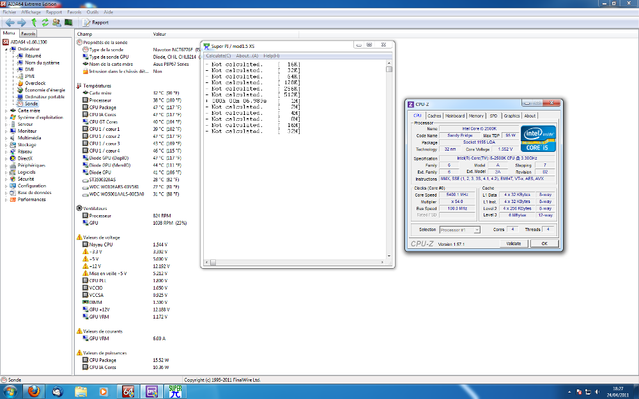Click the green monitor toolbar icon in AIDA64
This screenshot has height=399, width=639.
click(x=68, y=22)
